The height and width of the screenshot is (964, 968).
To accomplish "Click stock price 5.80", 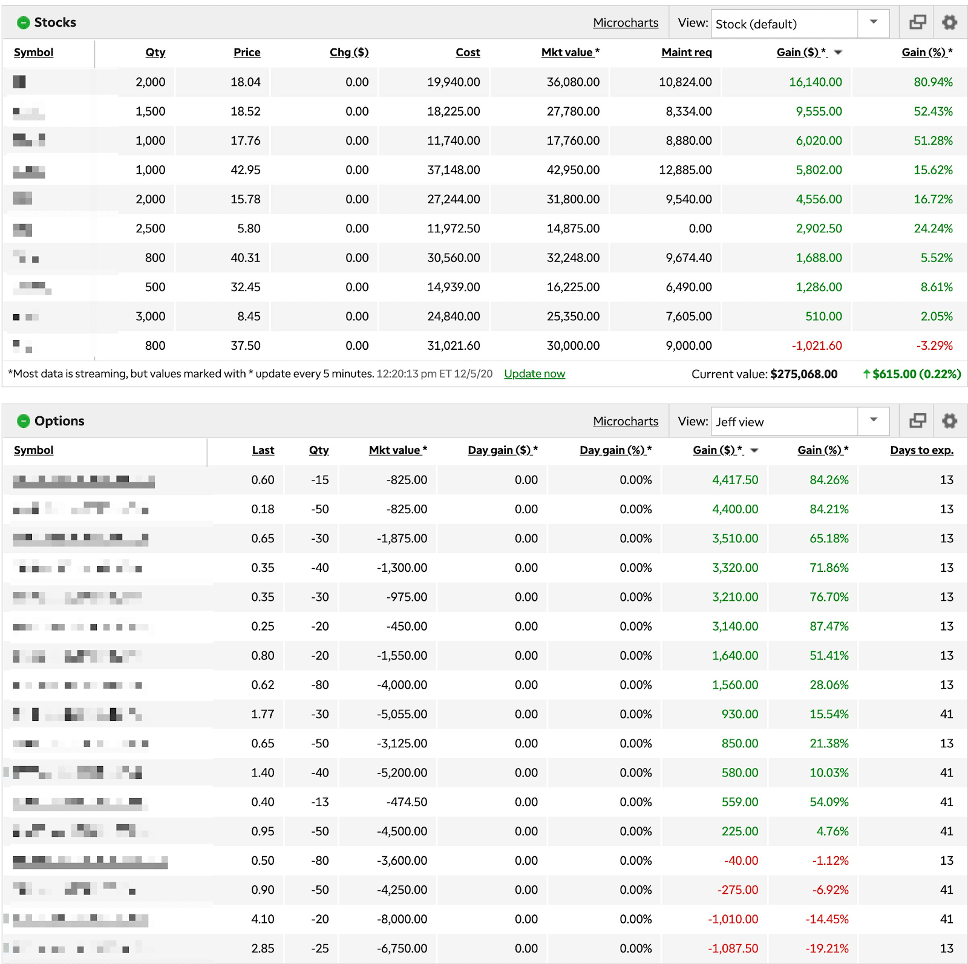I will click(249, 229).
